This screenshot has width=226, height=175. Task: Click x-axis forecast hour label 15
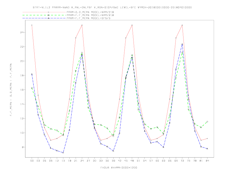coord(63,161)
